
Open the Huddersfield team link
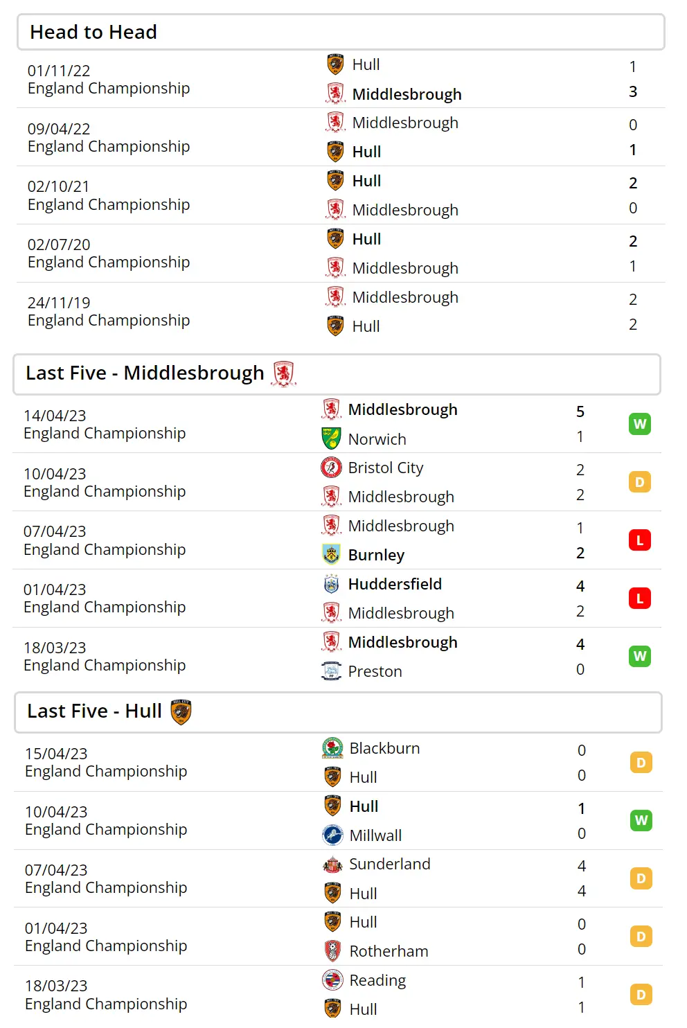click(x=395, y=584)
